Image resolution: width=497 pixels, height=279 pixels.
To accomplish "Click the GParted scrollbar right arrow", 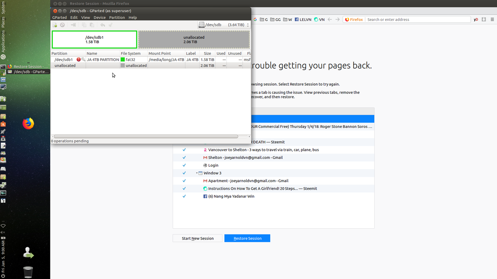I will click(249, 136).
